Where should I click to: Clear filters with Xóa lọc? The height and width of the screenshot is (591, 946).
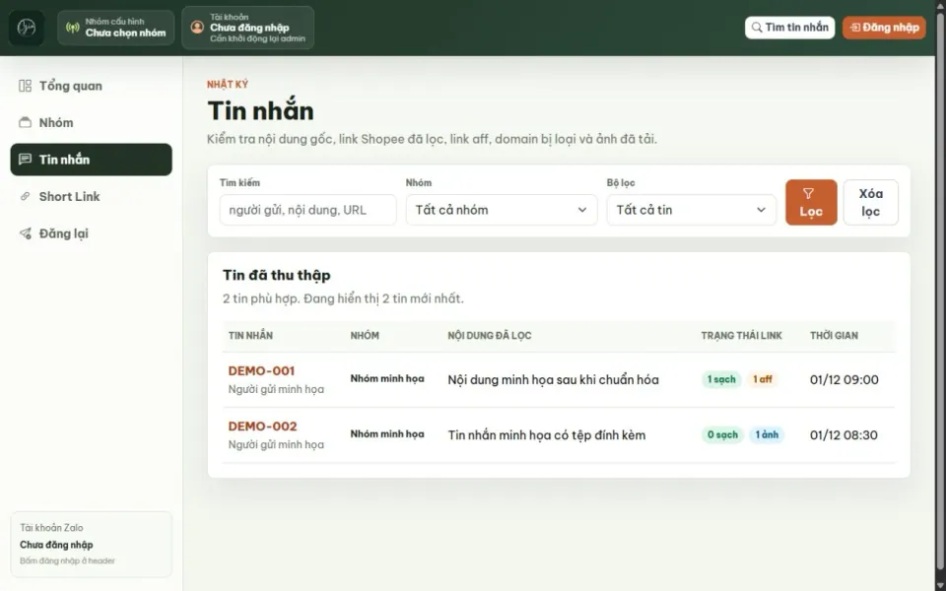pyautogui.click(x=870, y=202)
